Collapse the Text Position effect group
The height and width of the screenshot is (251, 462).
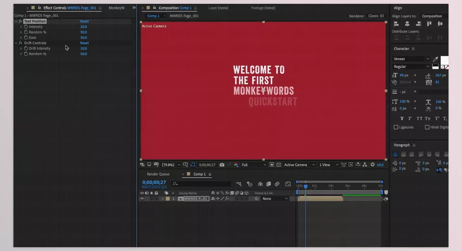(x=16, y=22)
